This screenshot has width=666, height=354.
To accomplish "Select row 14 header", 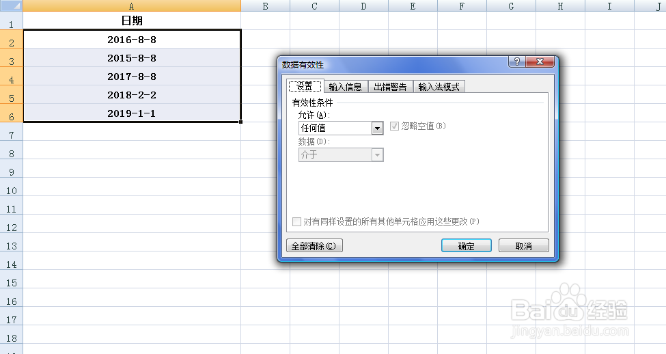I will click(11, 261).
